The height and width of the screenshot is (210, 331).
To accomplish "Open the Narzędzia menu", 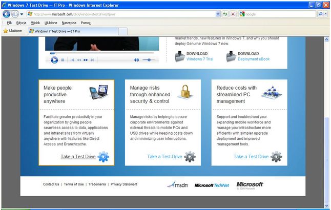I will click(69, 23).
